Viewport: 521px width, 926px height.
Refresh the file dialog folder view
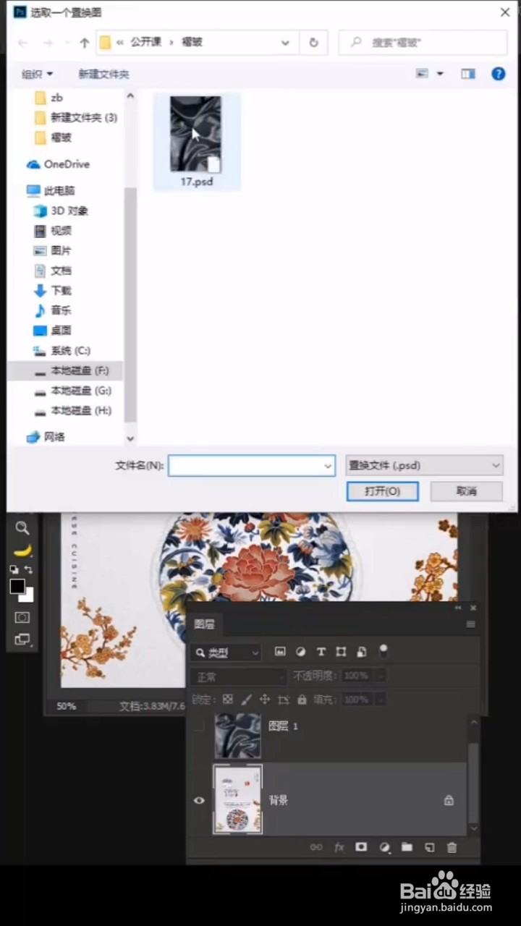(x=313, y=43)
